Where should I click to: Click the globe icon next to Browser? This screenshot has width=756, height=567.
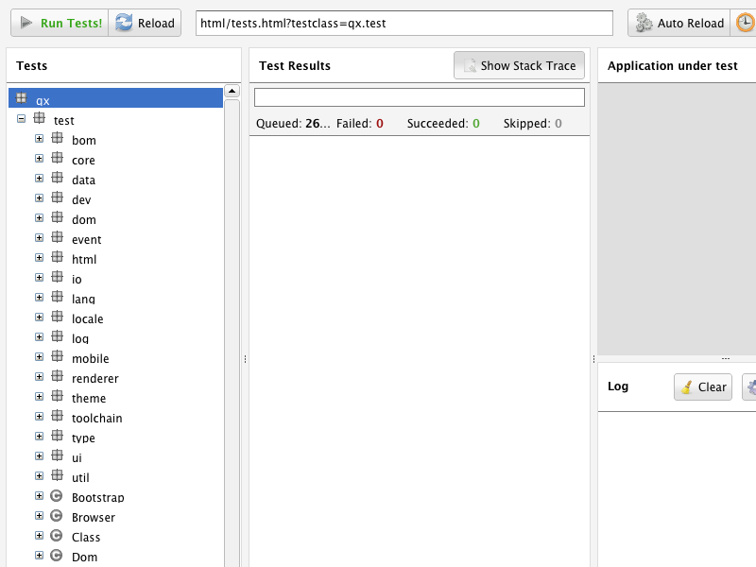click(x=57, y=517)
